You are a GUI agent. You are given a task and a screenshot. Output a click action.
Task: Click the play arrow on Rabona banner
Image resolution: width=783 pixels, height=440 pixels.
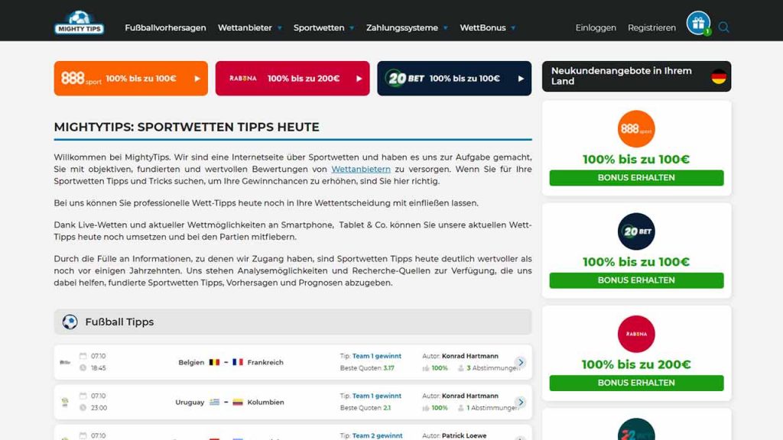359,79
